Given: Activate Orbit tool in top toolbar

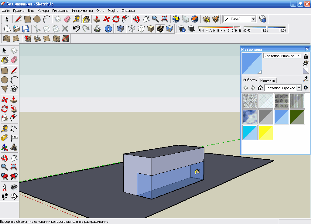Looking at the screenshot, I should coord(136,19).
